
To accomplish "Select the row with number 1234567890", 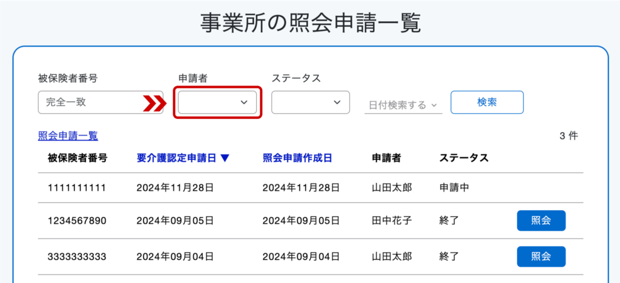I will click(x=311, y=221).
